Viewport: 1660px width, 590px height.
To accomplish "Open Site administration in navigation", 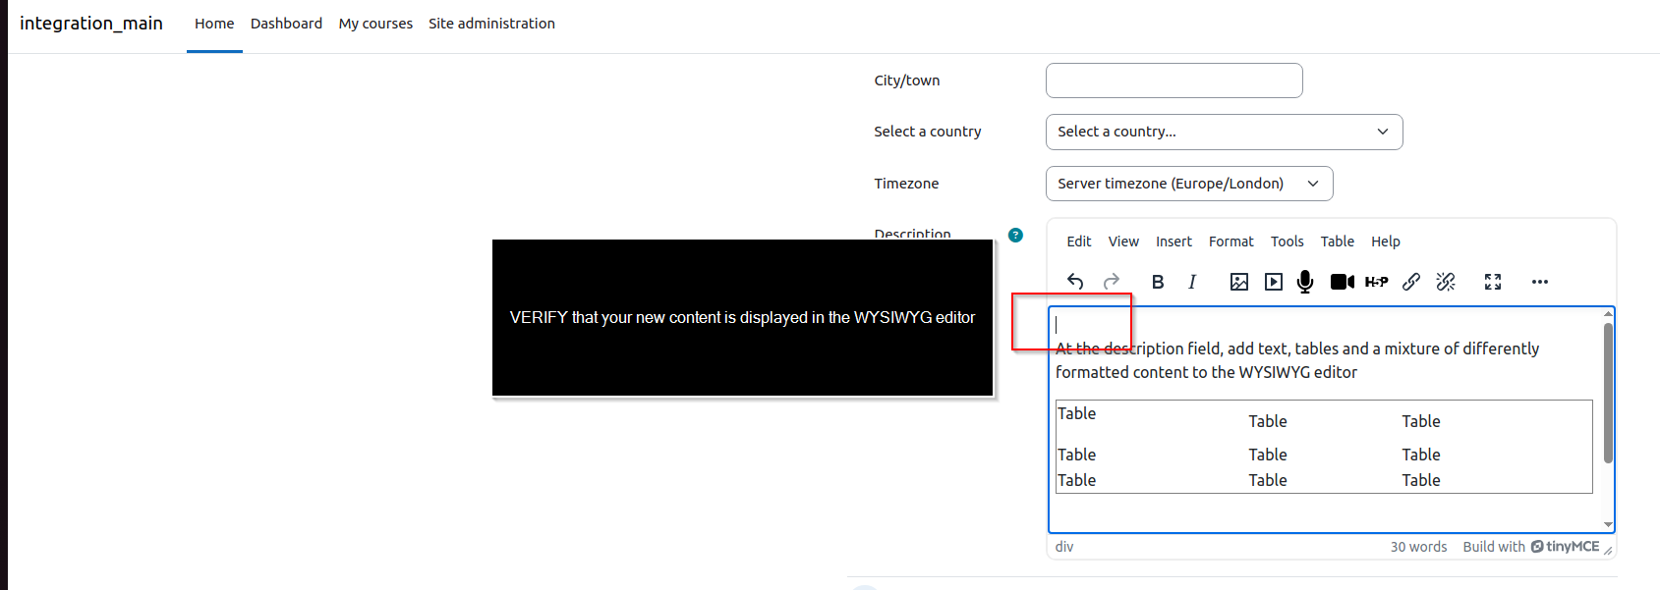I will (x=491, y=24).
